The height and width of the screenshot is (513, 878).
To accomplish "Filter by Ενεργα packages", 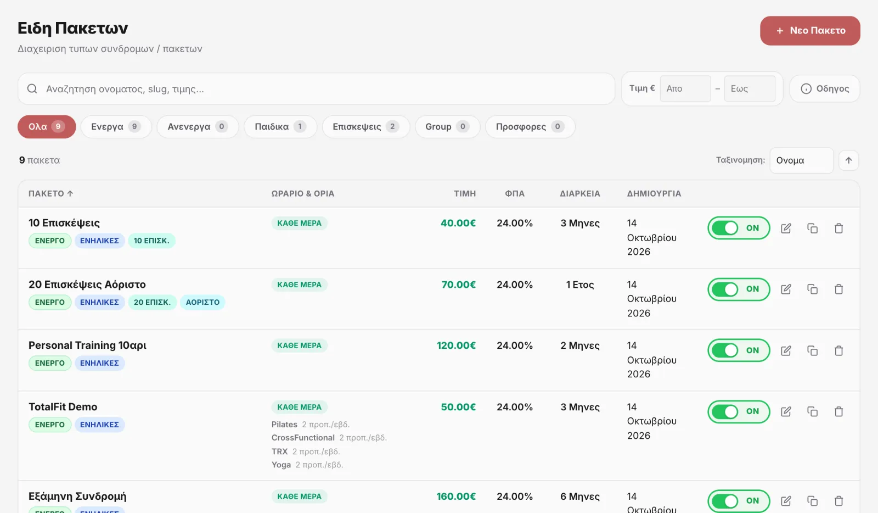I will pos(116,127).
